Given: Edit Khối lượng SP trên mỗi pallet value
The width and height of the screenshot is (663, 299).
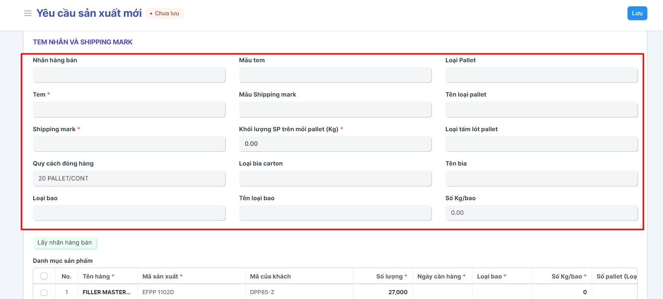Looking at the screenshot, I should (335, 144).
